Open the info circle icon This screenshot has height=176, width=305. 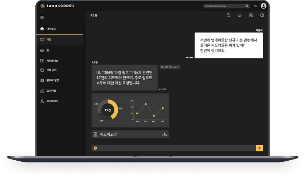pyautogui.click(x=262, y=15)
